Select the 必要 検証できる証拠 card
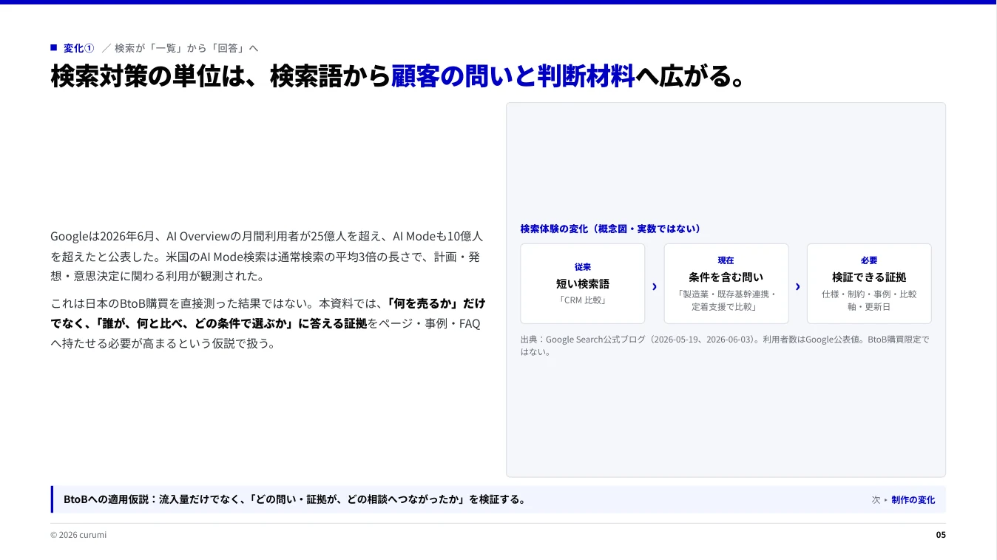 pos(869,283)
